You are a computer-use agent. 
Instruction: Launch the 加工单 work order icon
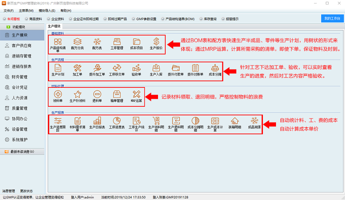pyautogui.click(x=77, y=69)
